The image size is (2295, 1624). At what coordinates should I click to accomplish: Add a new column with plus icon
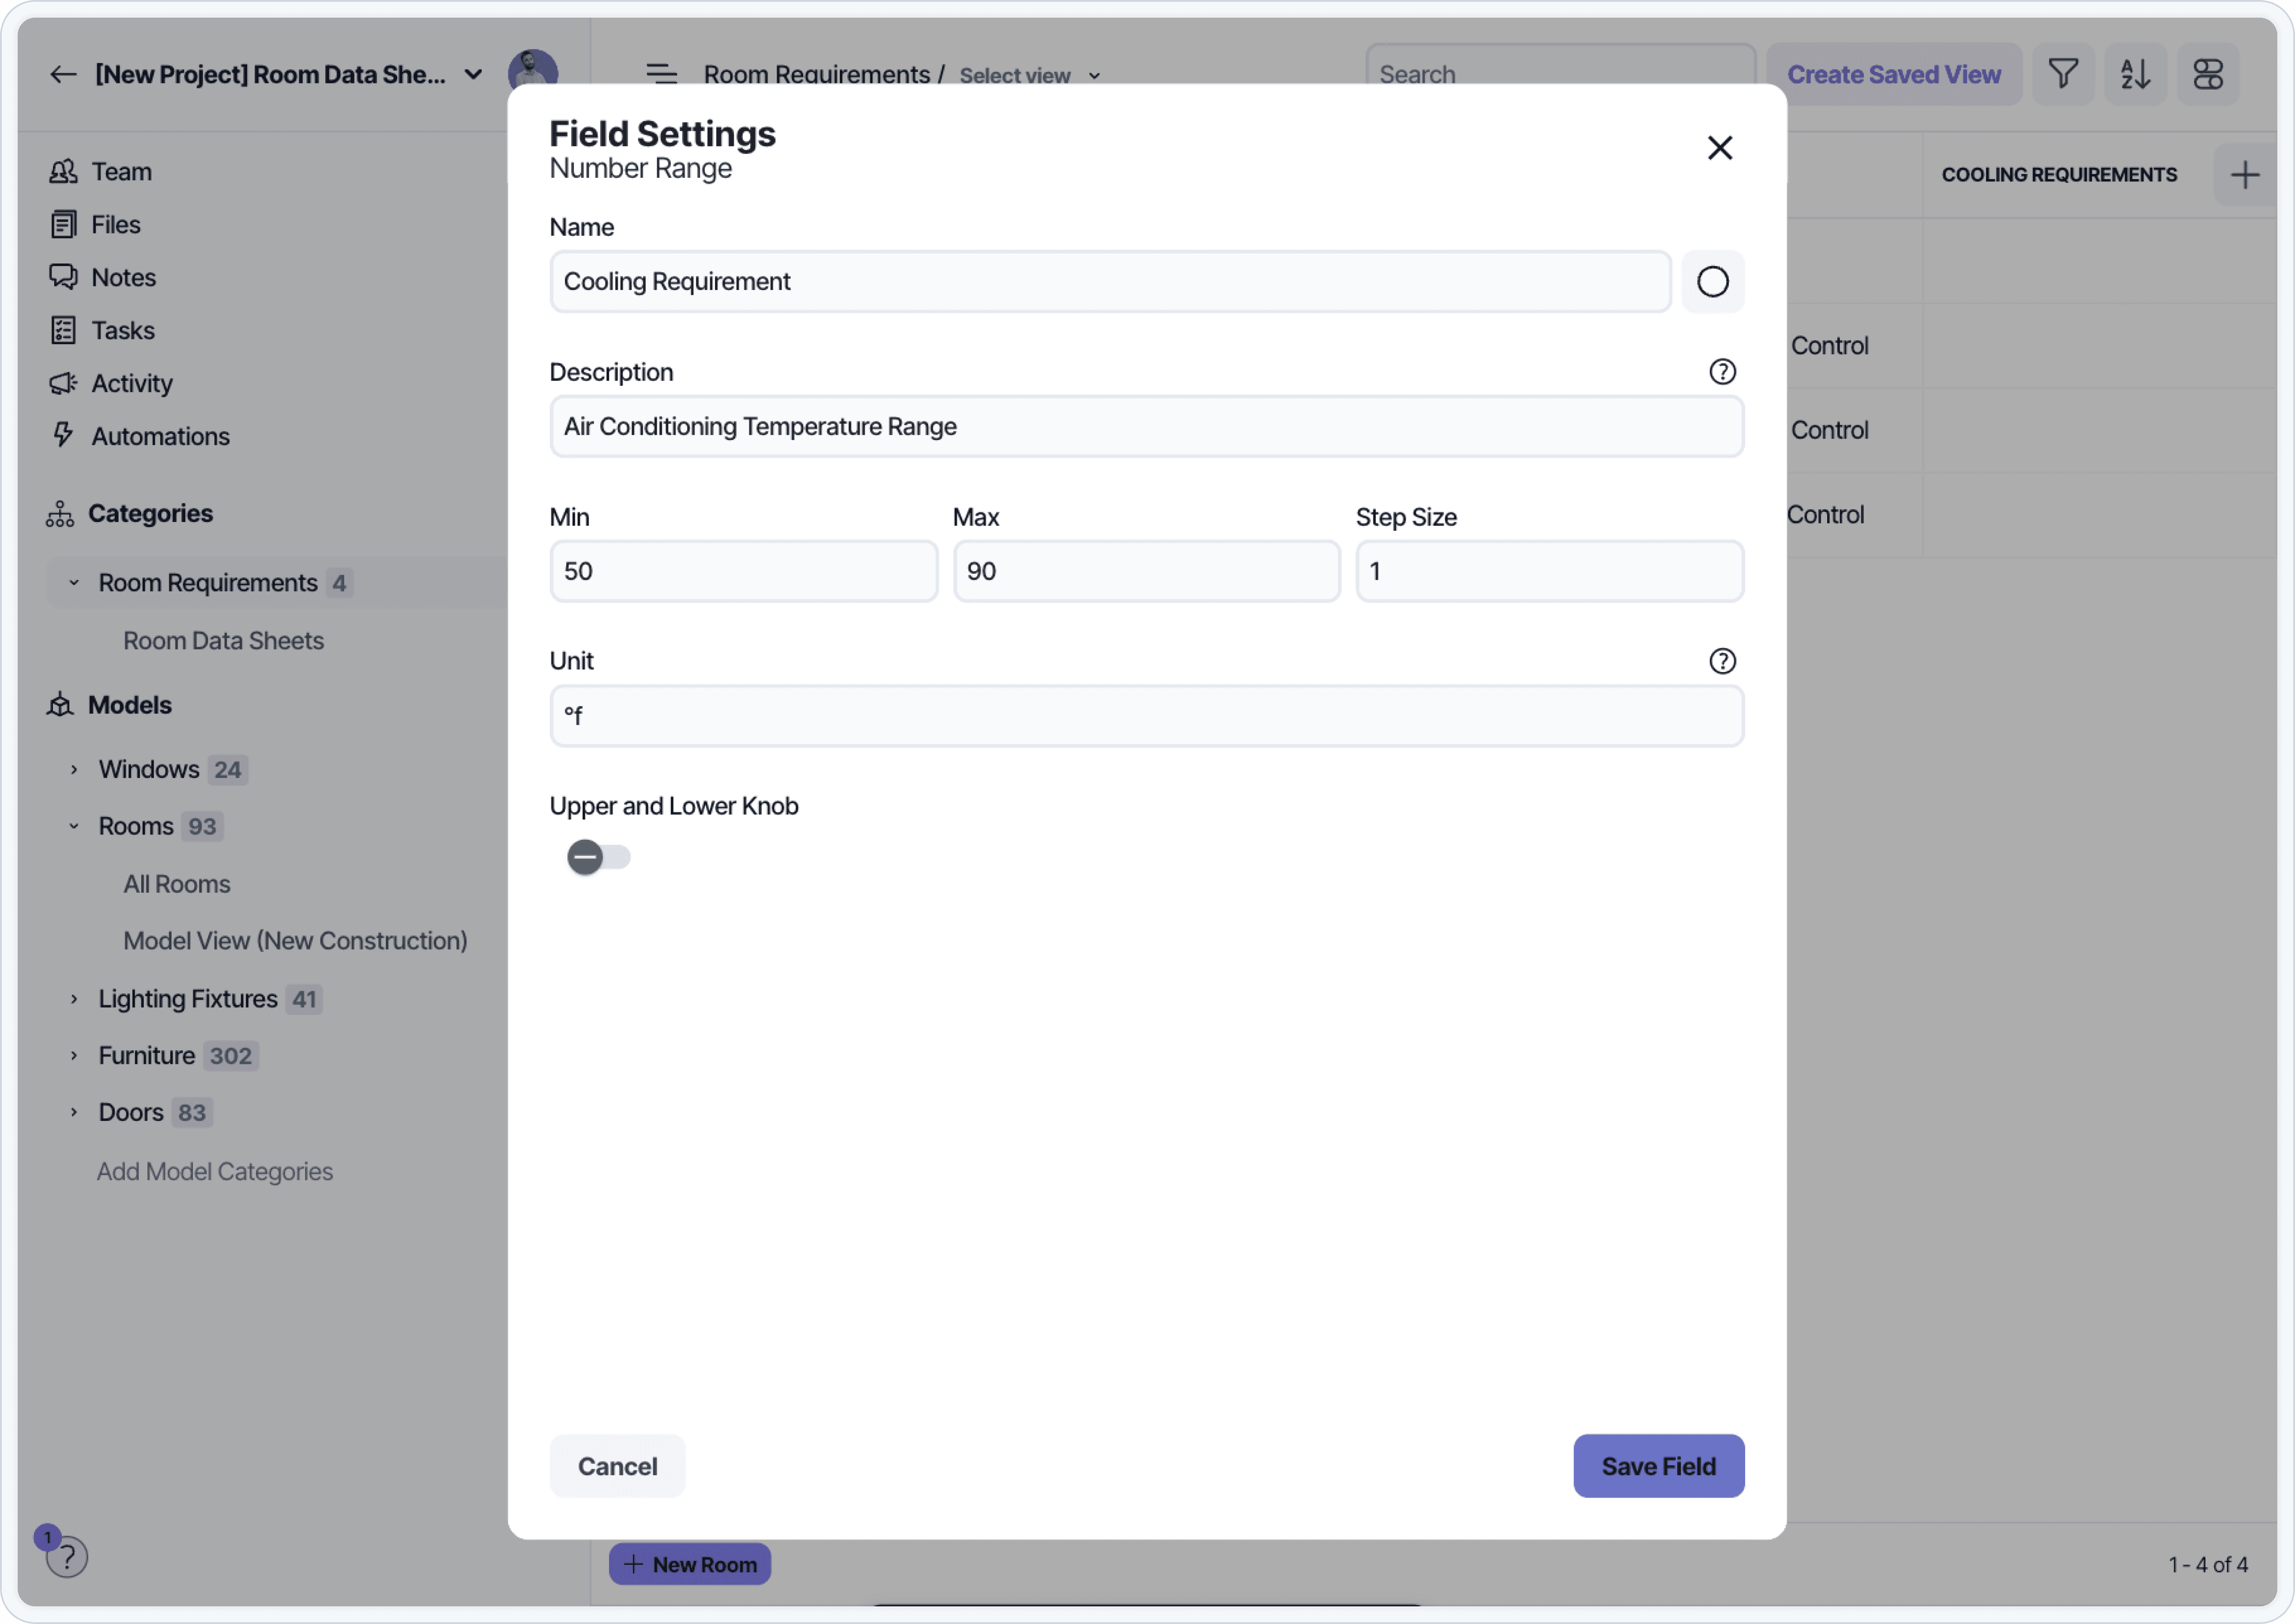(x=2244, y=175)
